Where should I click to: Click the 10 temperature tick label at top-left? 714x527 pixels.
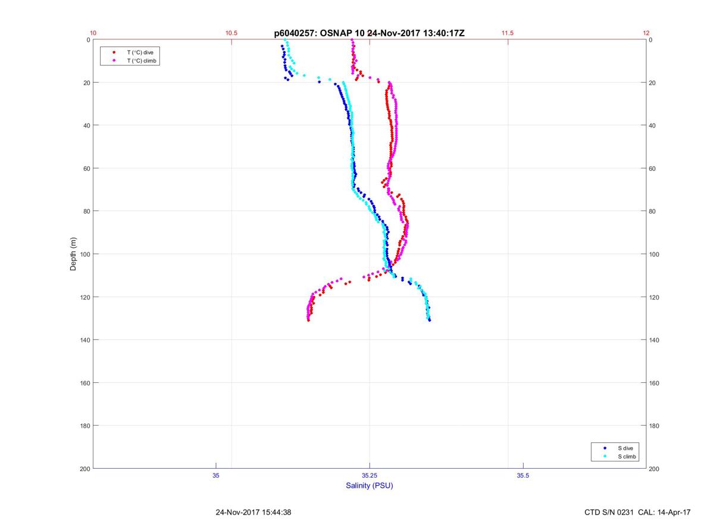click(93, 33)
